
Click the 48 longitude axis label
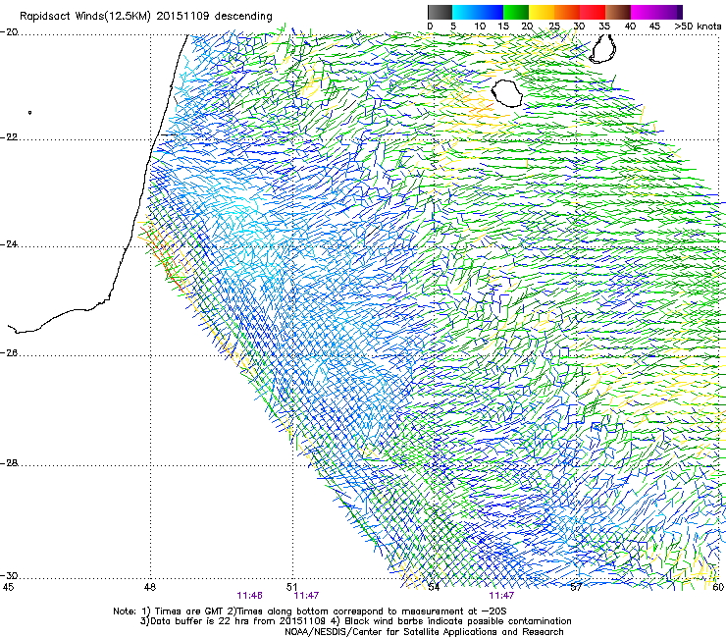(149, 587)
